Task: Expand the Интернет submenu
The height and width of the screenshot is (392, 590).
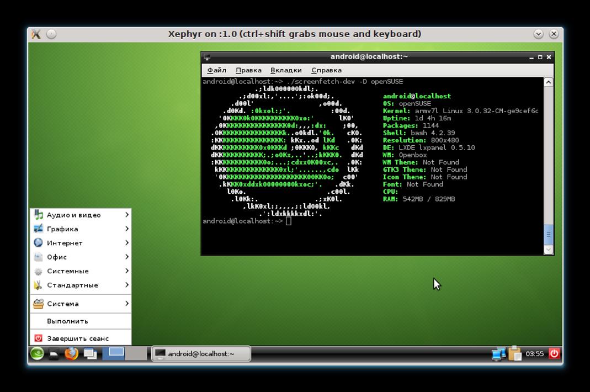Action: (x=81, y=243)
